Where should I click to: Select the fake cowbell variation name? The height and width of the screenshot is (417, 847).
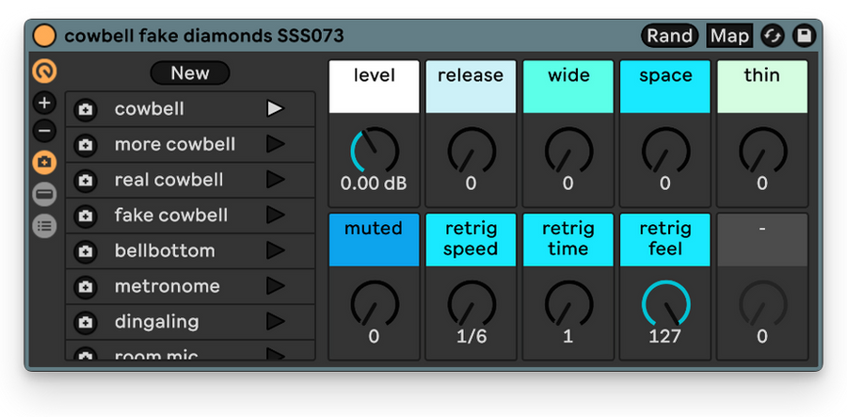pos(171,216)
